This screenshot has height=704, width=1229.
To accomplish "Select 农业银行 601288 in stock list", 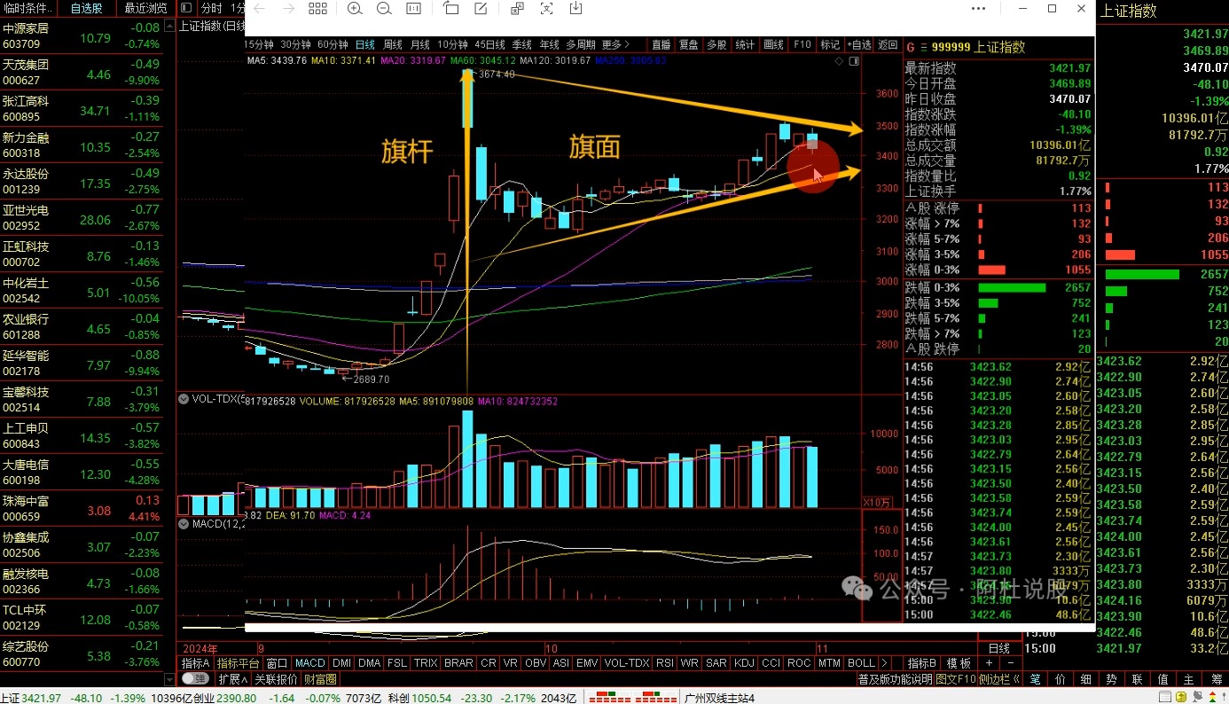I will point(82,327).
